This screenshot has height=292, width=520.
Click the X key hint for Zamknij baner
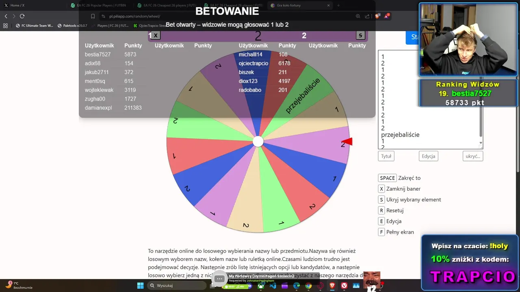click(381, 189)
